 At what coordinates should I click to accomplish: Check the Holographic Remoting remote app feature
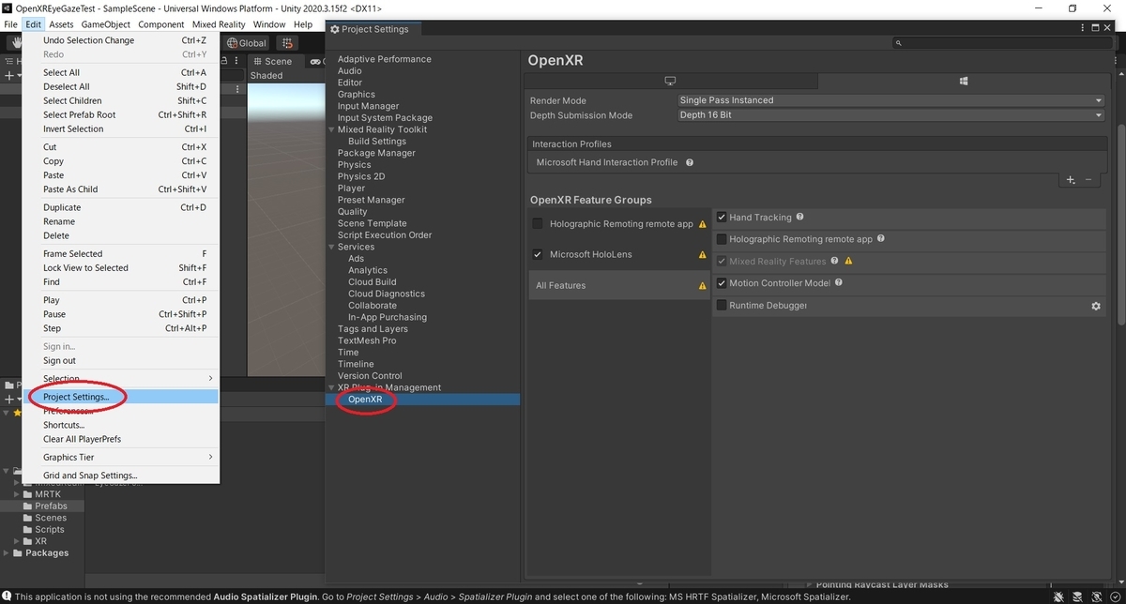click(x=722, y=239)
